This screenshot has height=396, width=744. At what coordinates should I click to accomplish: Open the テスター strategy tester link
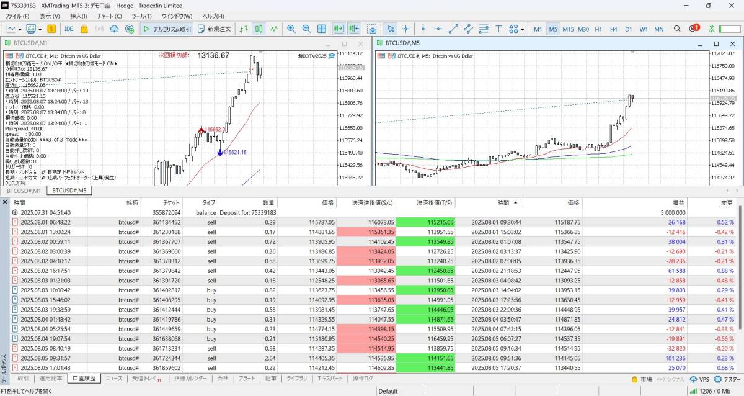727,379
